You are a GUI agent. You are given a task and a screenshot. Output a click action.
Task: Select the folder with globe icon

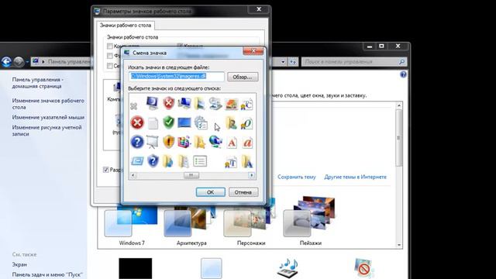point(168,161)
